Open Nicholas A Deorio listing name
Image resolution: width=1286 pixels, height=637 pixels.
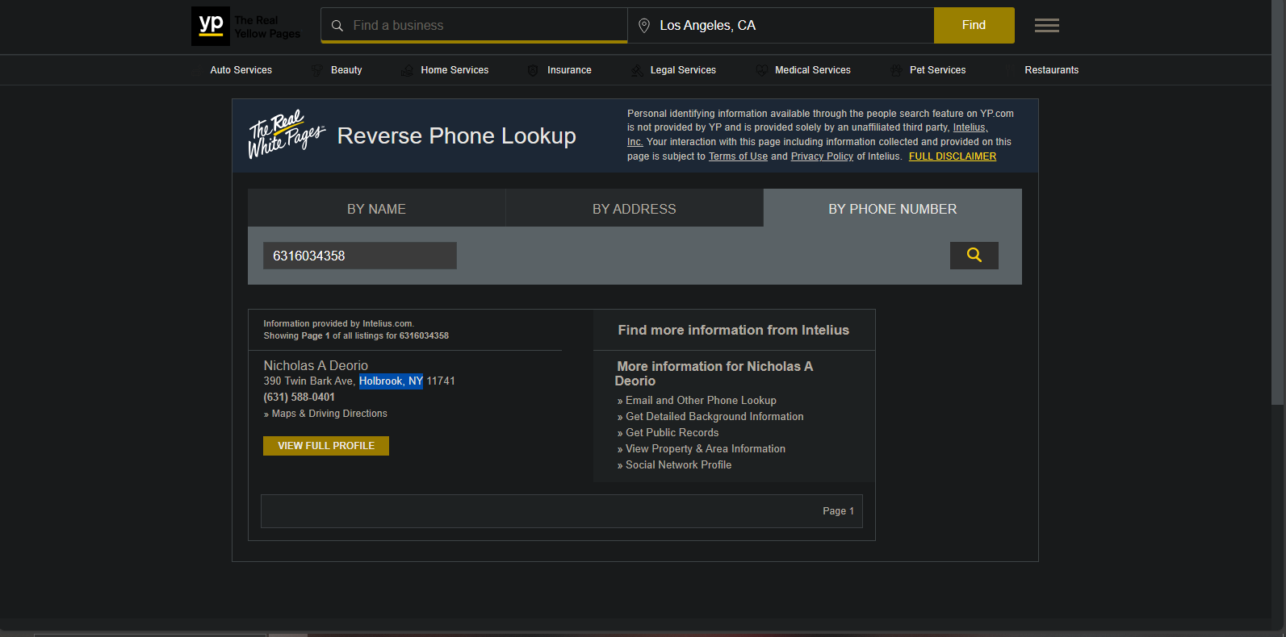[x=316, y=365]
